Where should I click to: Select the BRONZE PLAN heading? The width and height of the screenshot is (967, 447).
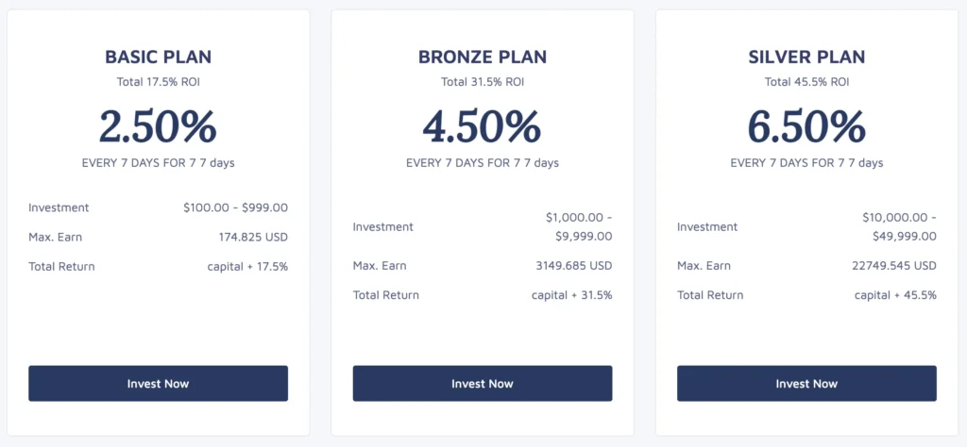click(482, 57)
